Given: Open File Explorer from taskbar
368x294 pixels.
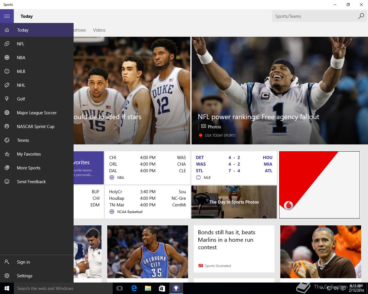Looking at the screenshot, I should click(148, 288).
